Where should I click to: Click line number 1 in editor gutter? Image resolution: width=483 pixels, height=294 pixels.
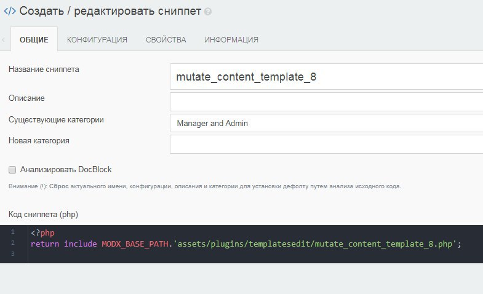[12, 233]
